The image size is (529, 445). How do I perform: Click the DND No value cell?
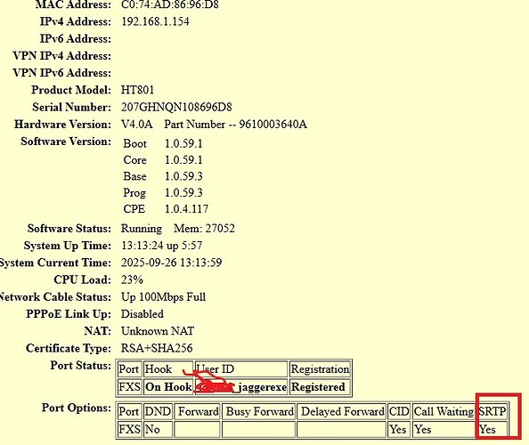click(158, 430)
